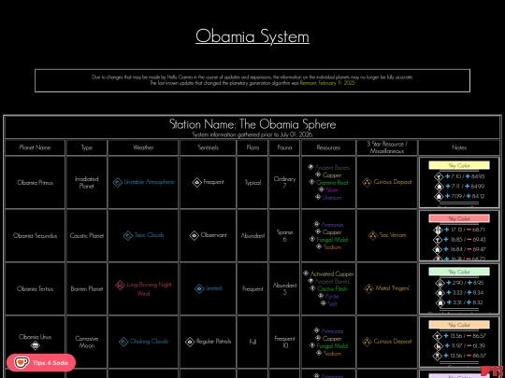The width and height of the screenshot is (505, 378).
Task: Click the Obamia Secundus planet name cell
Action: pyautogui.click(x=35, y=235)
